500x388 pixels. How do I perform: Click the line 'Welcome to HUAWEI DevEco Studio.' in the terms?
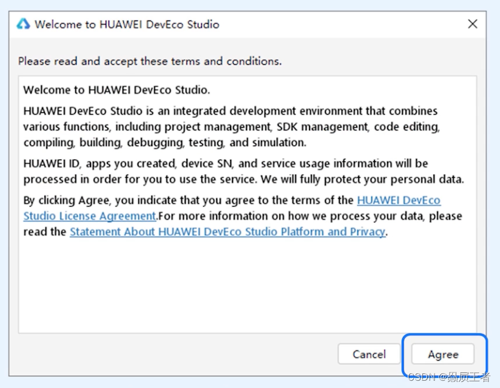117,90
